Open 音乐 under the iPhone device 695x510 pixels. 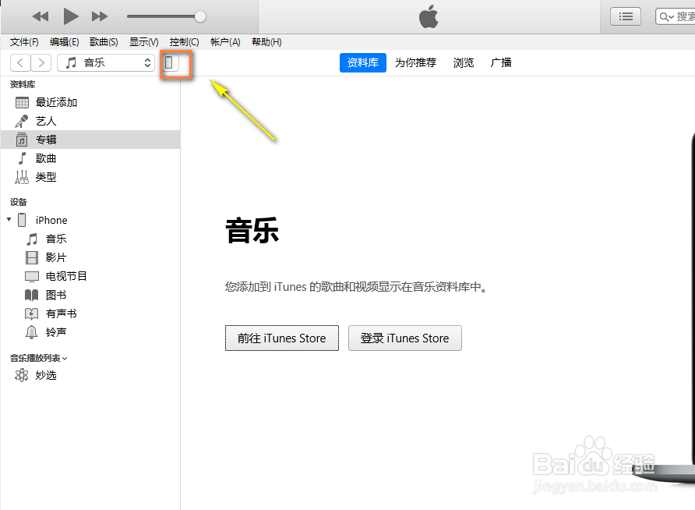pos(90,239)
